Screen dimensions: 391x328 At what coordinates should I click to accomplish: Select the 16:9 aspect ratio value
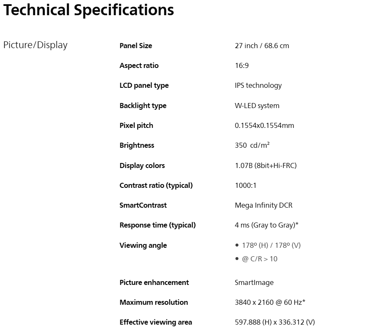coord(242,65)
